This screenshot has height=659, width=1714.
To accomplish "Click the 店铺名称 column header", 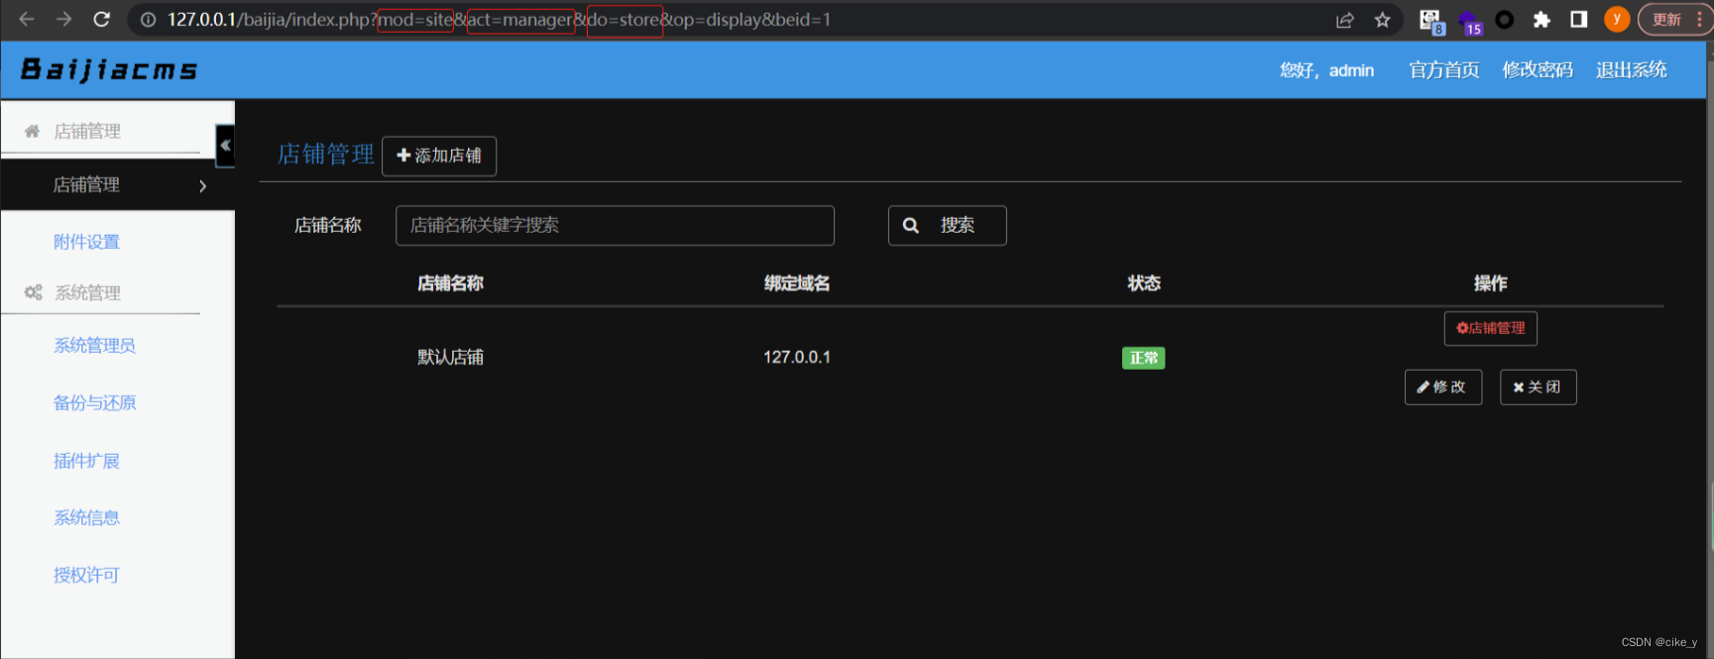I will click(450, 283).
